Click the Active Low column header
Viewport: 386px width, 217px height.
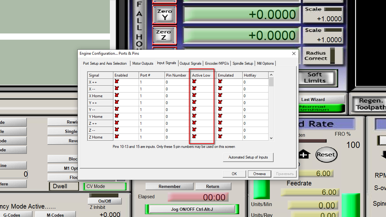point(203,75)
